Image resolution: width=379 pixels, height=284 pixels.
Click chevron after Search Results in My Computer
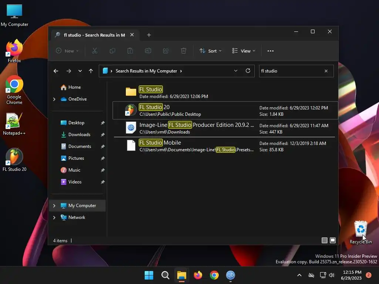[181, 71]
